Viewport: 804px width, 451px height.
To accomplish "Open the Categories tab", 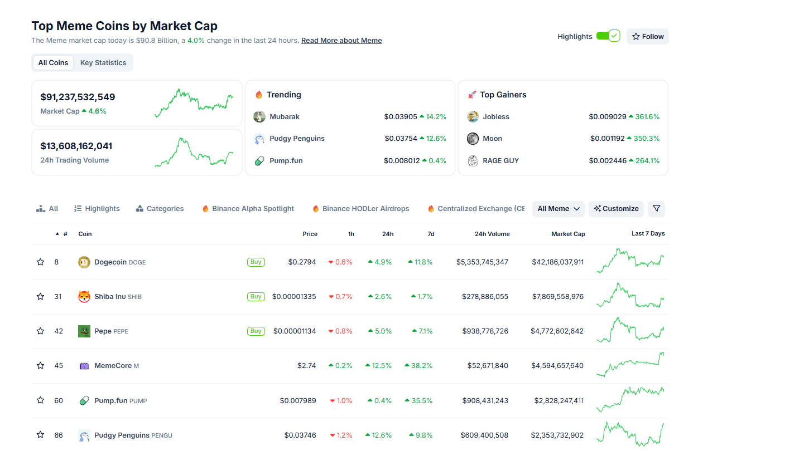I will pyautogui.click(x=160, y=209).
